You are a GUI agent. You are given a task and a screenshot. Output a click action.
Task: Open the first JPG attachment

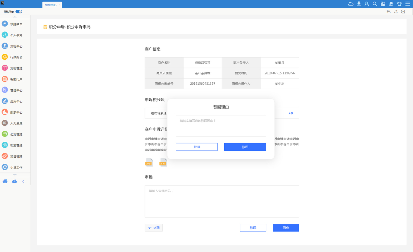click(149, 162)
